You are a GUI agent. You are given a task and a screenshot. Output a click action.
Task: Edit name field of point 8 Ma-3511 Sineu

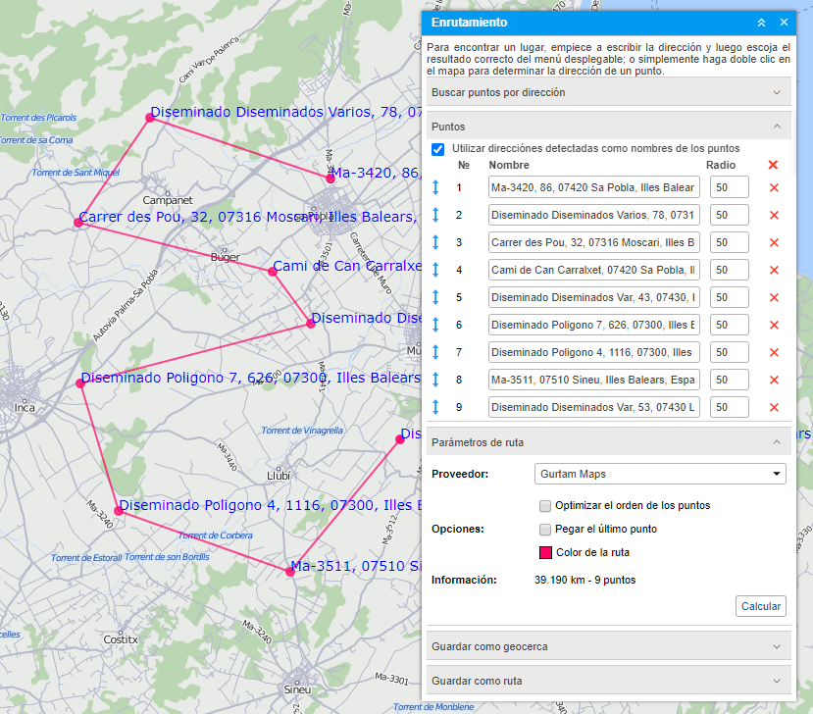point(593,380)
